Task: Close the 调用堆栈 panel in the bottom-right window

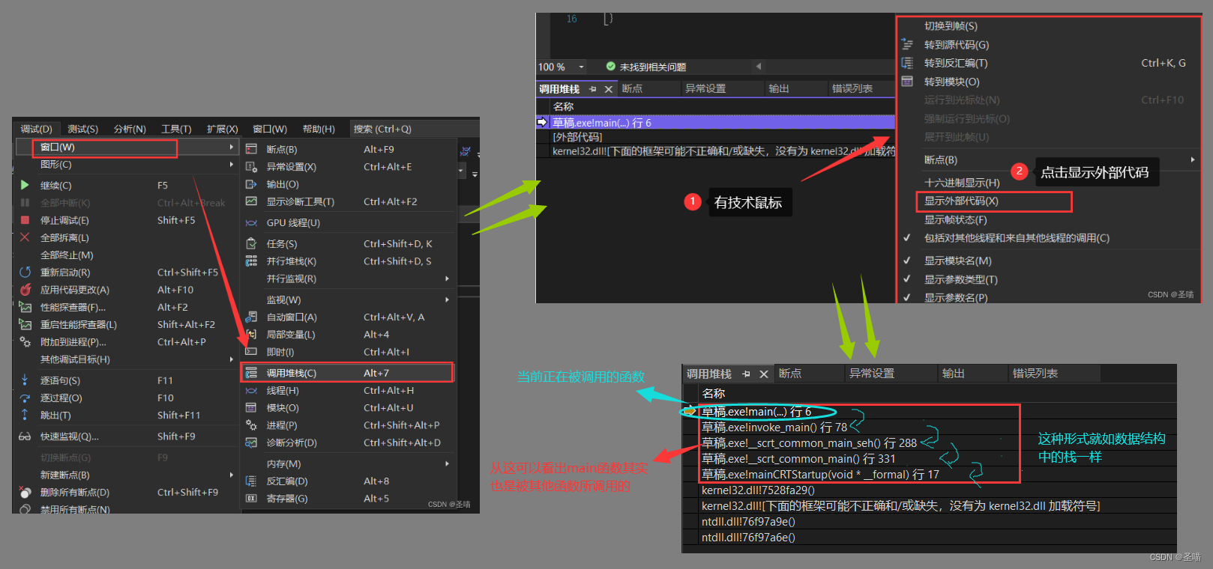Action: point(764,374)
